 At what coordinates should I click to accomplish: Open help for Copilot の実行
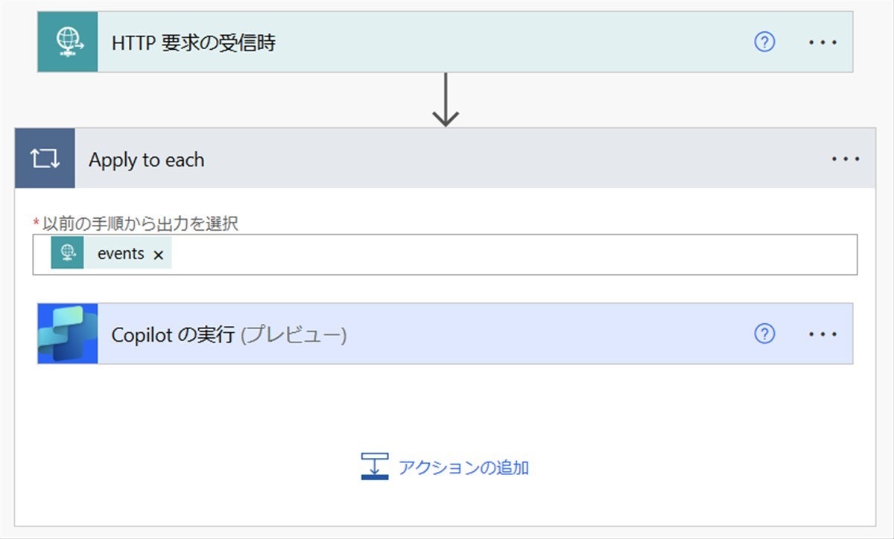[764, 334]
